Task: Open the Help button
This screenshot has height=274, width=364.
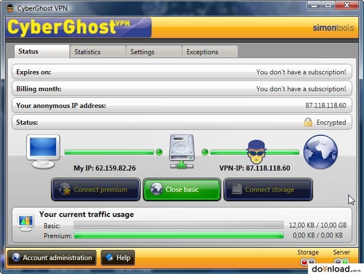Action: click(x=118, y=258)
